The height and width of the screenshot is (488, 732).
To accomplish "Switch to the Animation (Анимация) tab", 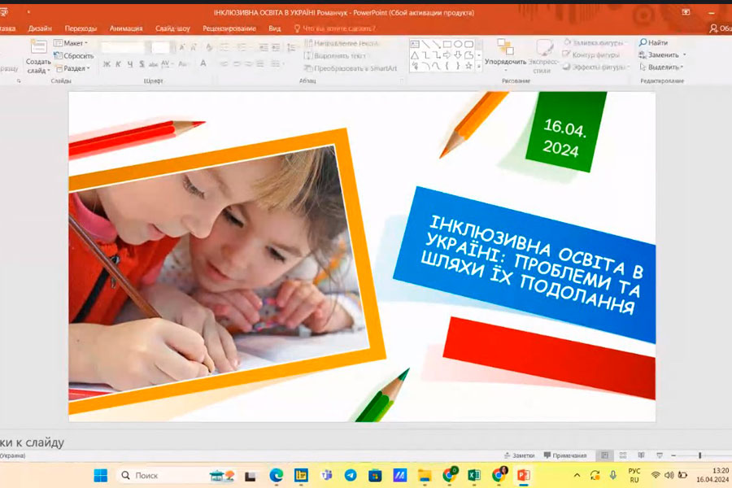I will pos(125,28).
